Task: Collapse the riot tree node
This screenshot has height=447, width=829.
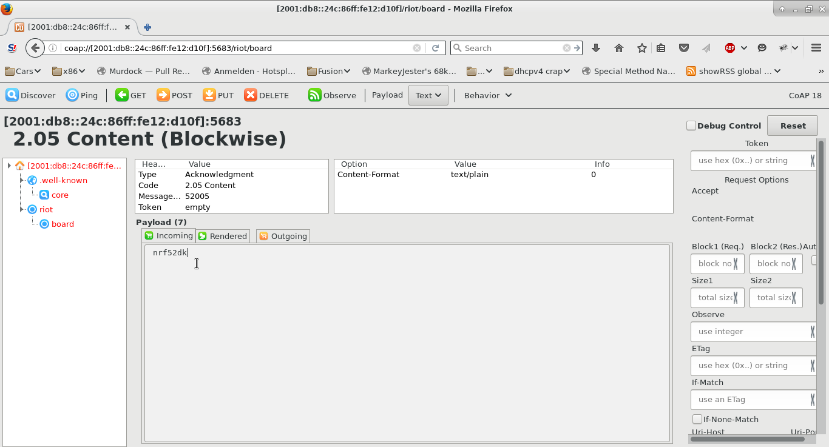Action: pos(21,209)
